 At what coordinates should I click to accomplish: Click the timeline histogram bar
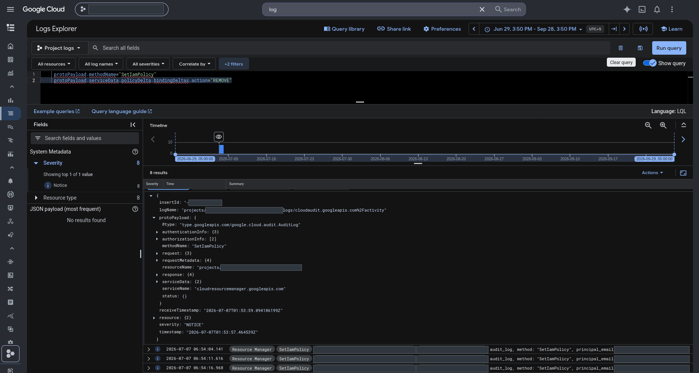[x=221, y=149]
